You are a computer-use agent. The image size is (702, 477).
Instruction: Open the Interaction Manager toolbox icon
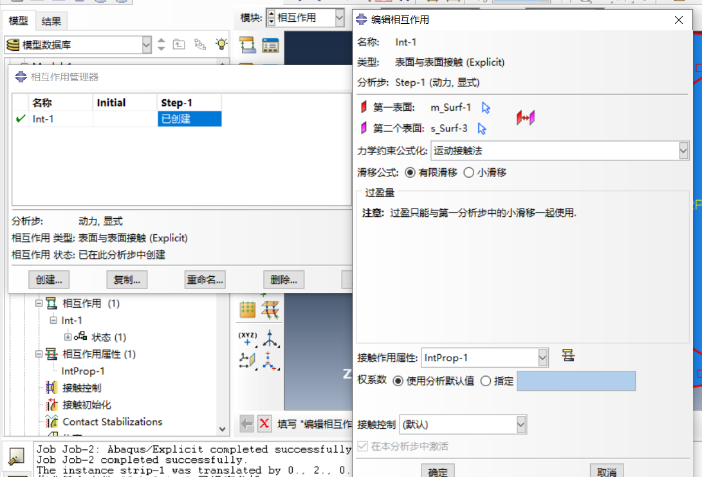coord(270,45)
